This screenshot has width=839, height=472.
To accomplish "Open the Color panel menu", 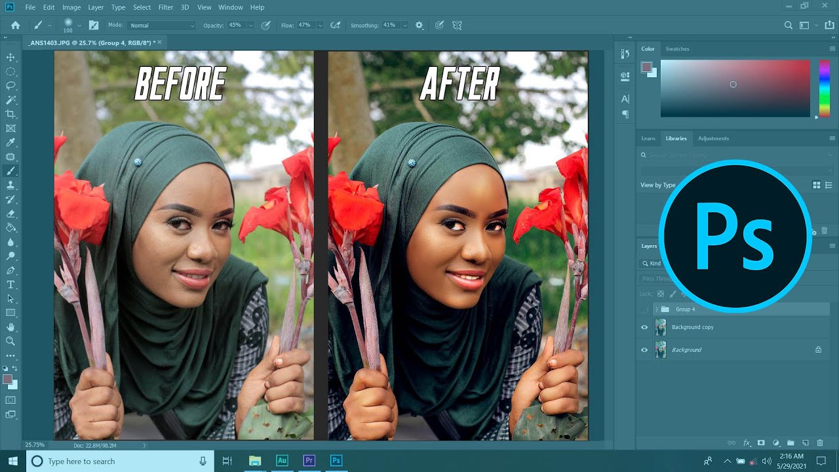I will (832, 49).
